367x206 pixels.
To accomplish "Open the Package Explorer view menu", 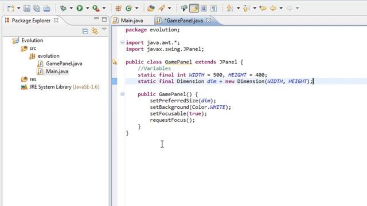I will 104,29.
